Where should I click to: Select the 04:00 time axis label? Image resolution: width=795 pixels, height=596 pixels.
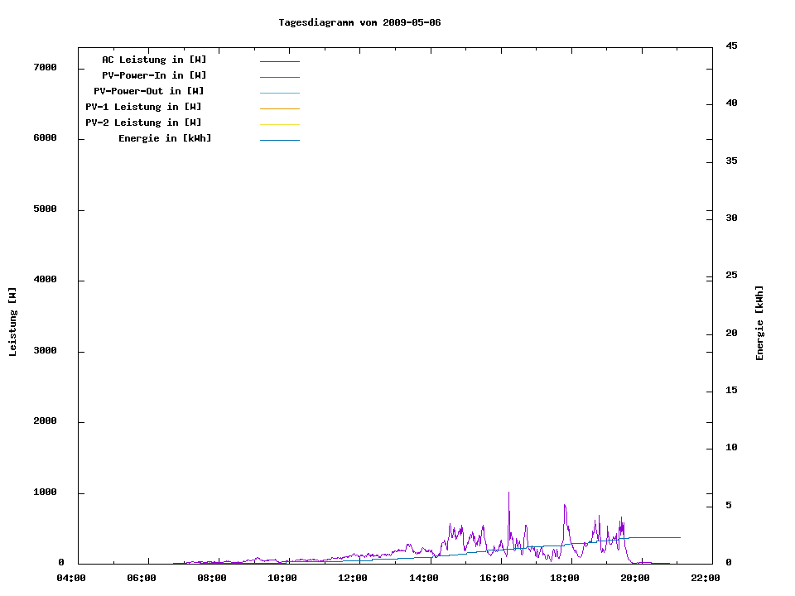pos(70,578)
